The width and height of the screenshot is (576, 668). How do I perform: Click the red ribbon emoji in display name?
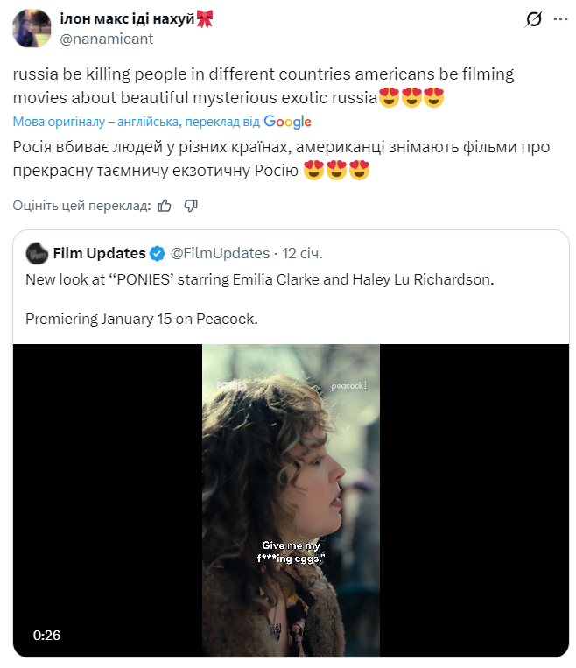(206, 18)
